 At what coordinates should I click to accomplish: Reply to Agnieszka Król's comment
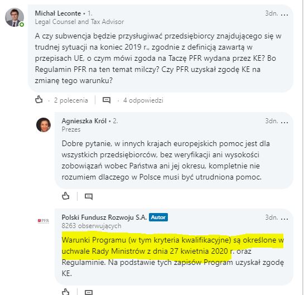coord(89,196)
